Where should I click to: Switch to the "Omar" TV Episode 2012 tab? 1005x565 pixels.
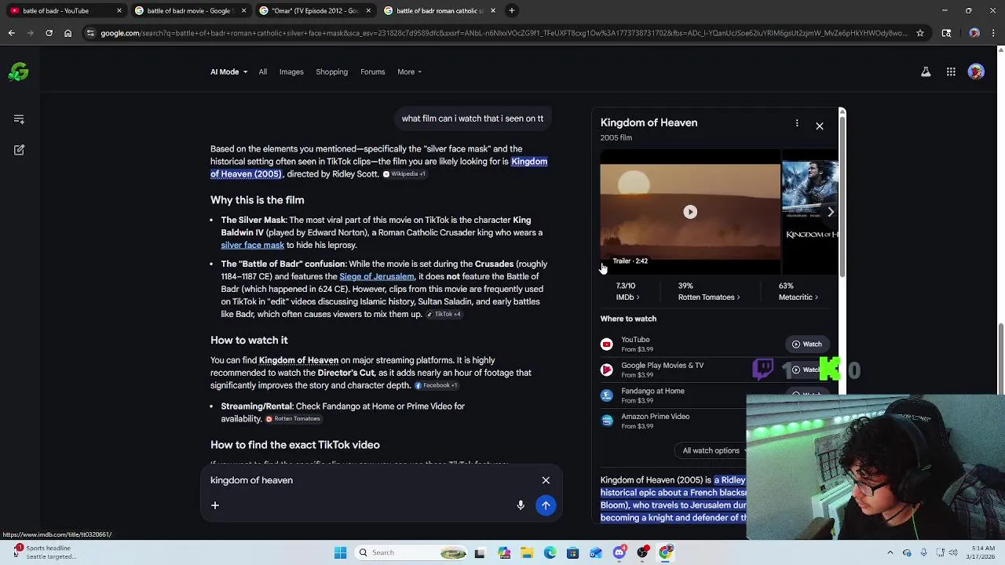coord(314,10)
